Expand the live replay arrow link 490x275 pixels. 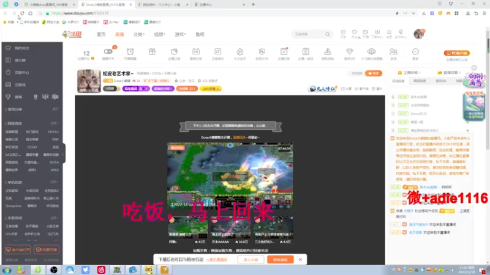click(x=450, y=73)
